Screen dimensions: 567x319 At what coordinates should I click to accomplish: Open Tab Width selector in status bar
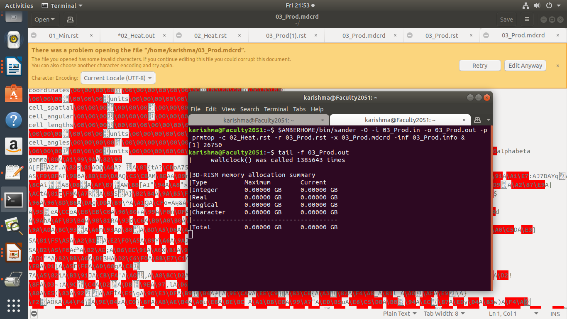(x=444, y=314)
